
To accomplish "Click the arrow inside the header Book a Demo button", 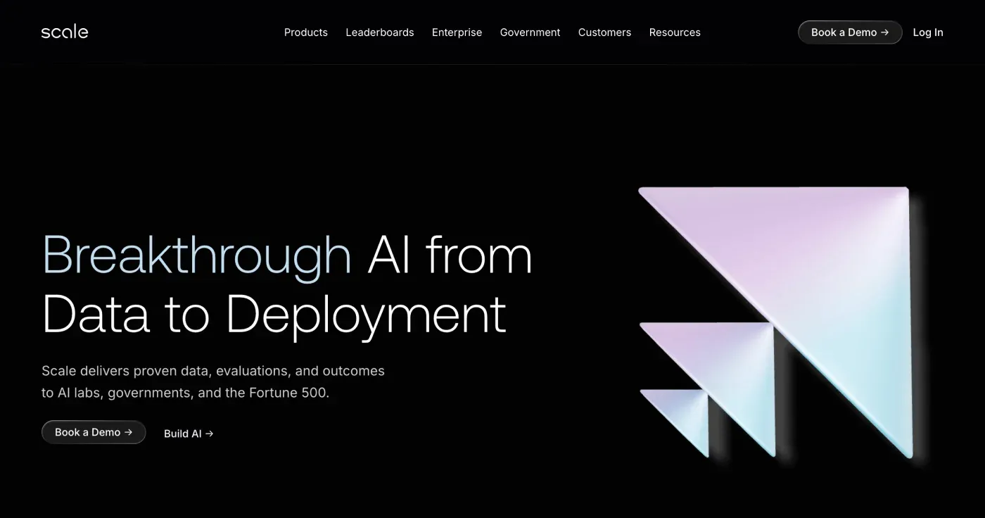I will click(885, 32).
